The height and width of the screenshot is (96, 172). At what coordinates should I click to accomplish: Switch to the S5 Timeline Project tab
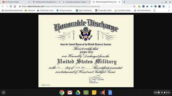pyautogui.click(x=16, y=2)
